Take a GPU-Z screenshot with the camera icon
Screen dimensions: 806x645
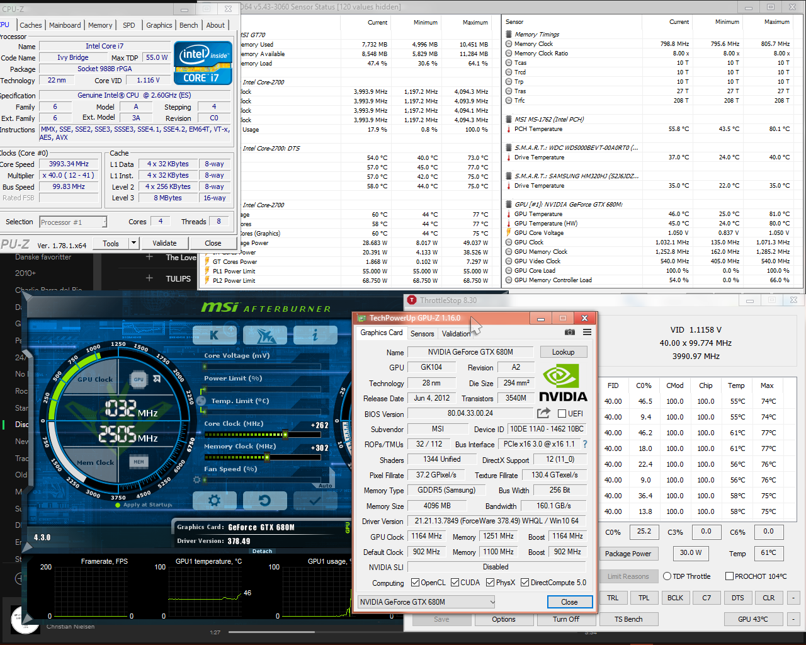[569, 332]
